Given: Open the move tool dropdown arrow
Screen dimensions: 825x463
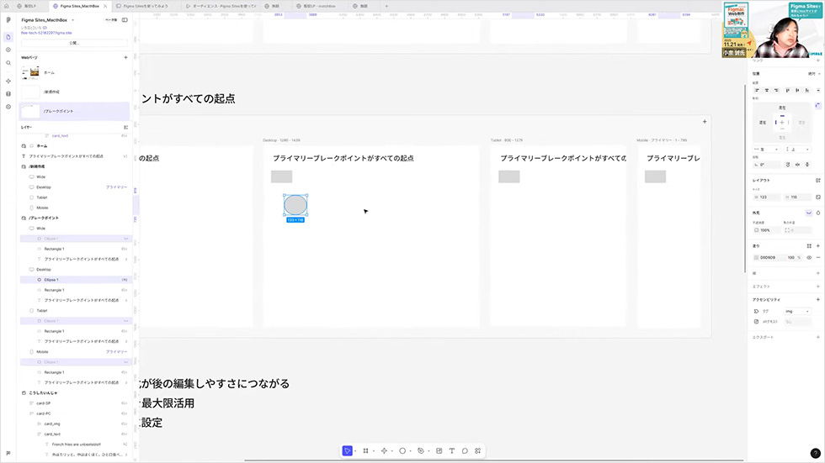Looking at the screenshot, I should click(x=355, y=451).
